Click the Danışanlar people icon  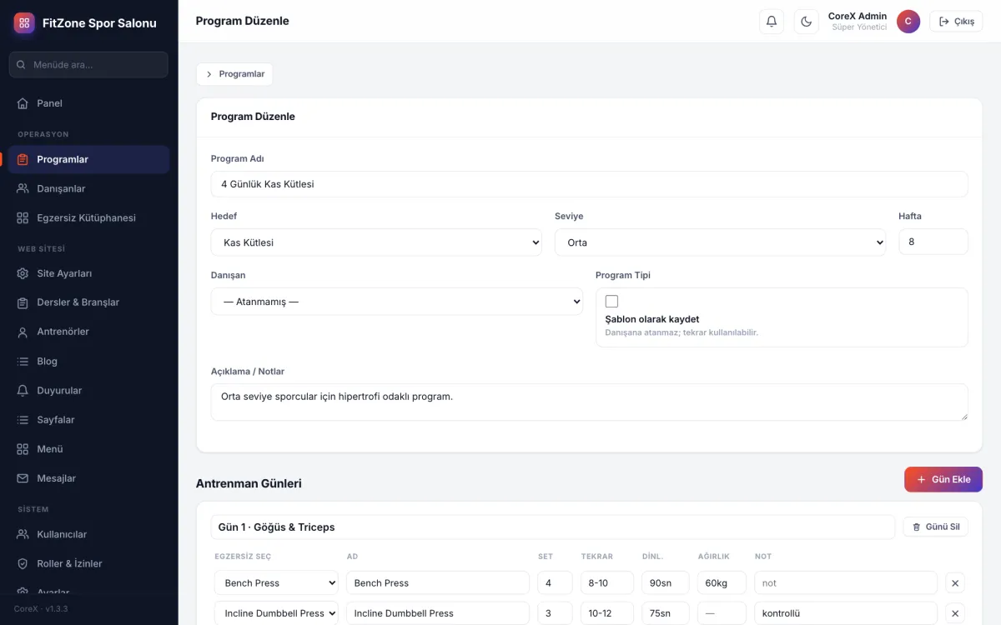pyautogui.click(x=23, y=188)
